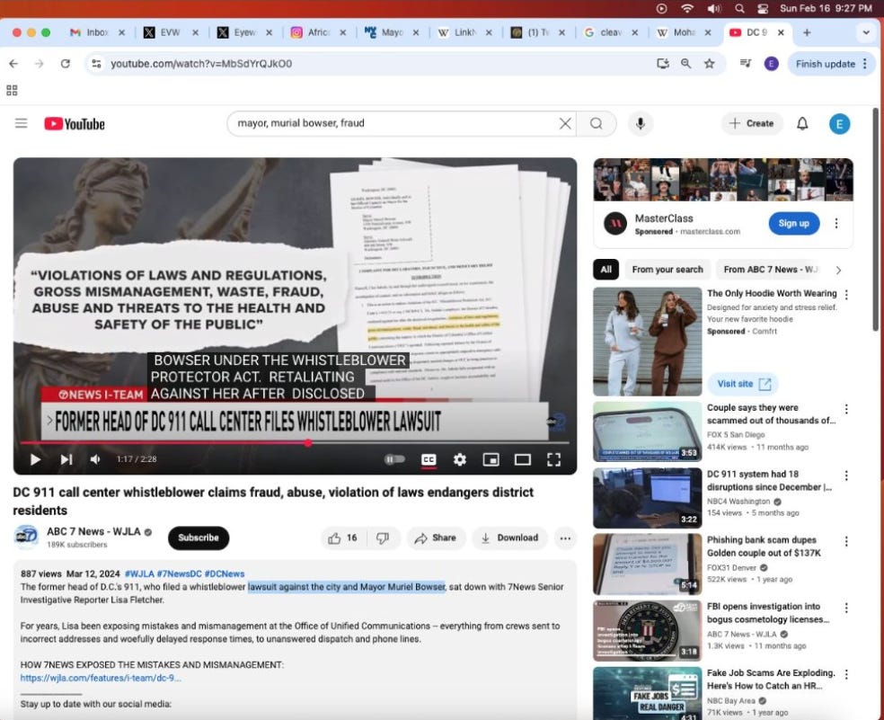The width and height of the screenshot is (884, 720).
Task: Open ABC 7 News - WJLA channel avatar
Action: [26, 537]
